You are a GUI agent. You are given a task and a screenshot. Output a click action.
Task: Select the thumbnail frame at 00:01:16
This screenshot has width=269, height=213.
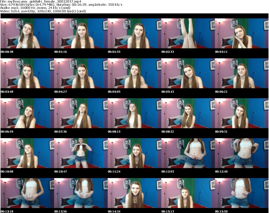pyautogui.click(x=81, y=33)
